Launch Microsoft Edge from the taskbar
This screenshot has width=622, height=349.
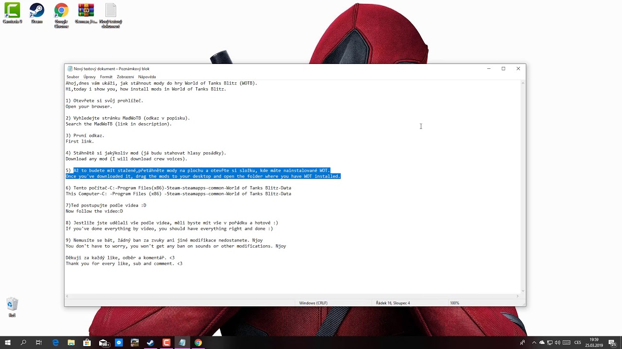[55, 343]
